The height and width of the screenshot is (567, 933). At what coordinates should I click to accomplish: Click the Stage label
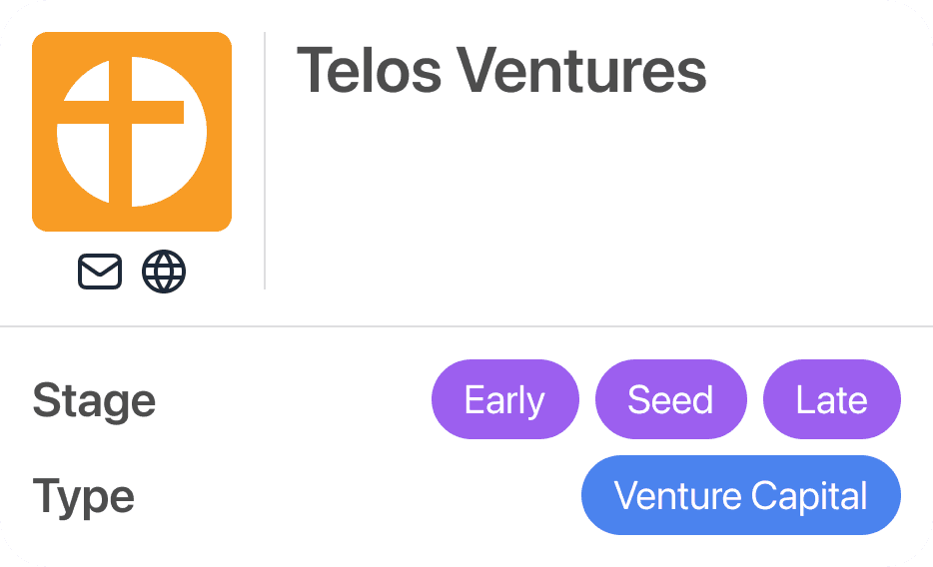click(94, 400)
